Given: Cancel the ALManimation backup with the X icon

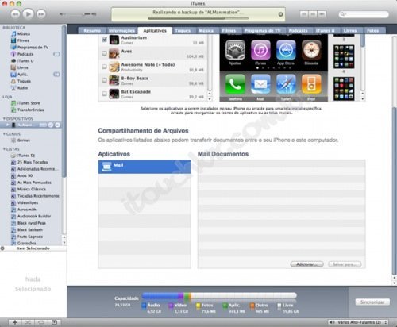Looking at the screenshot, I should (280, 14).
